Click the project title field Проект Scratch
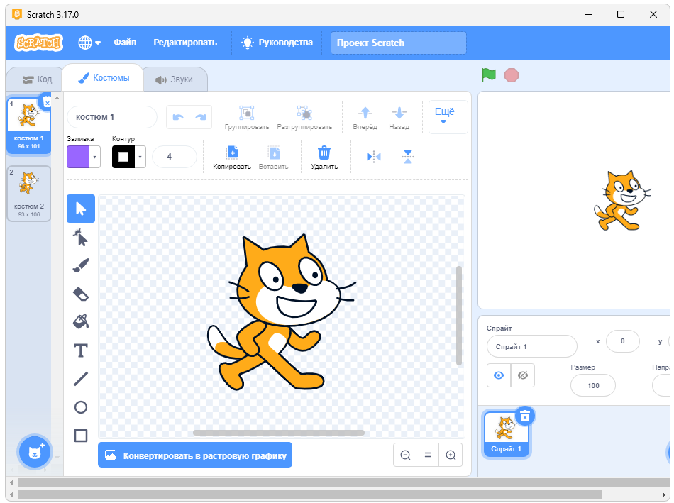This screenshot has height=503, width=674. coord(399,43)
